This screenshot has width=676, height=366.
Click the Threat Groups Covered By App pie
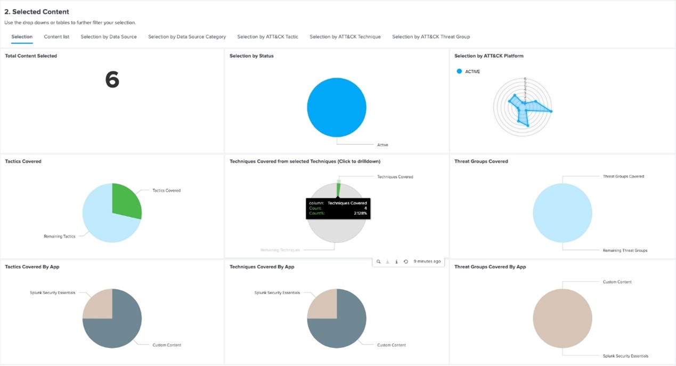pos(562,319)
